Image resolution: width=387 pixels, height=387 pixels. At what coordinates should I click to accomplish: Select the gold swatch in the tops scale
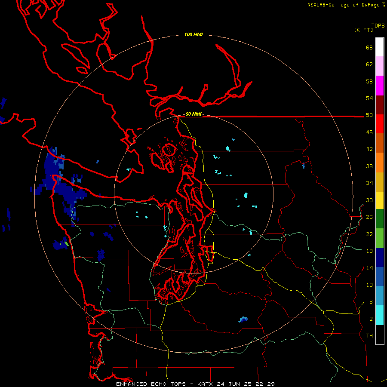[x=380, y=182]
